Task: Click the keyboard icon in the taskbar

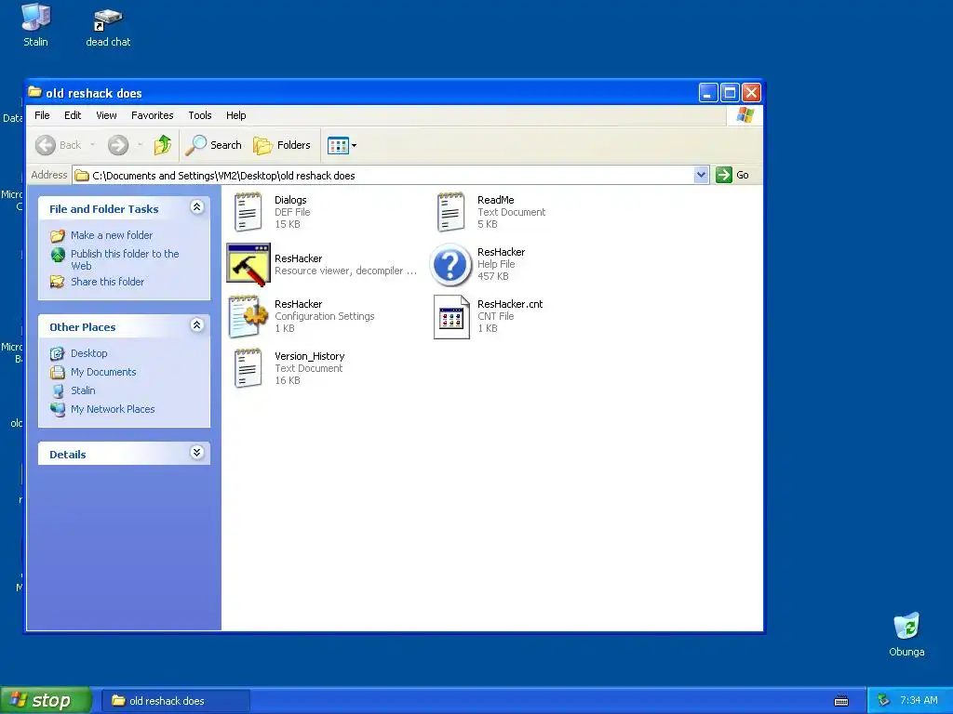Action: tap(841, 701)
